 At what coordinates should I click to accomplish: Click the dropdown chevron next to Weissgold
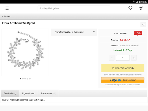coord(94,32)
